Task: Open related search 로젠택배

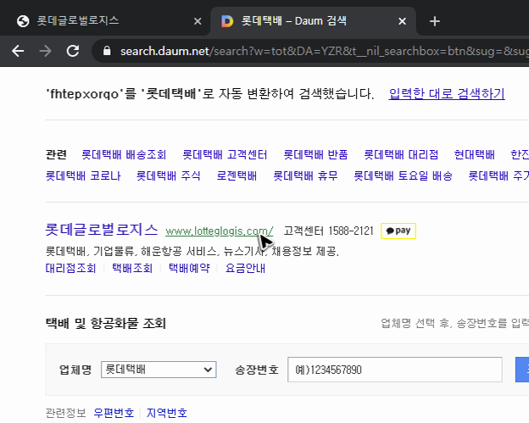Action: (x=237, y=175)
